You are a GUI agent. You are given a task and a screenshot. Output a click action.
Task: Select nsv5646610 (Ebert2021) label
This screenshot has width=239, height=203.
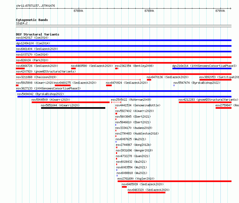coord(133,122)
